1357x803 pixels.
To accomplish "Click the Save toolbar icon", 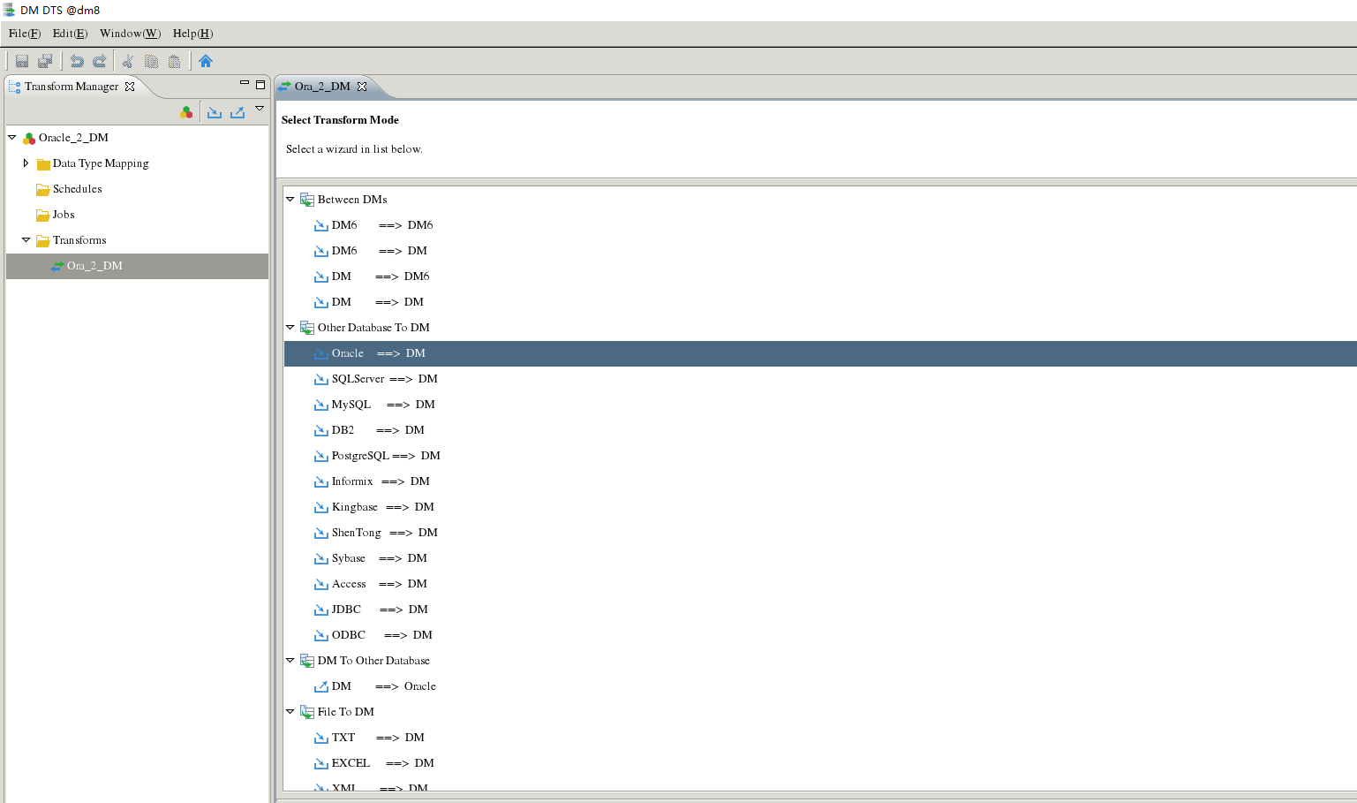I will tap(22, 61).
